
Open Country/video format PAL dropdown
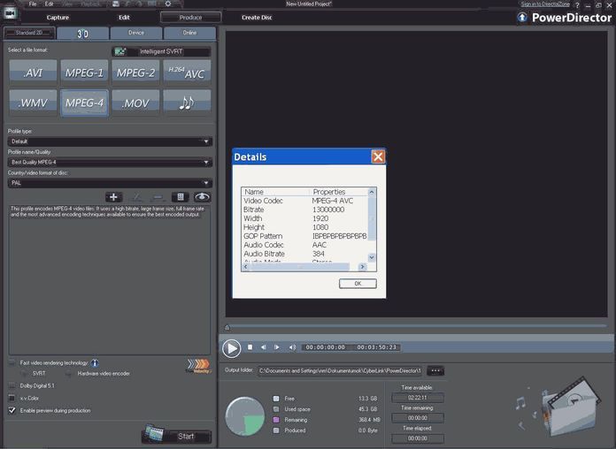pos(110,183)
